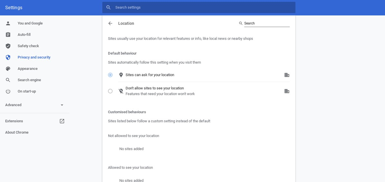Click the Auto-fill clipboard icon
The image size is (385, 182).
8,34
